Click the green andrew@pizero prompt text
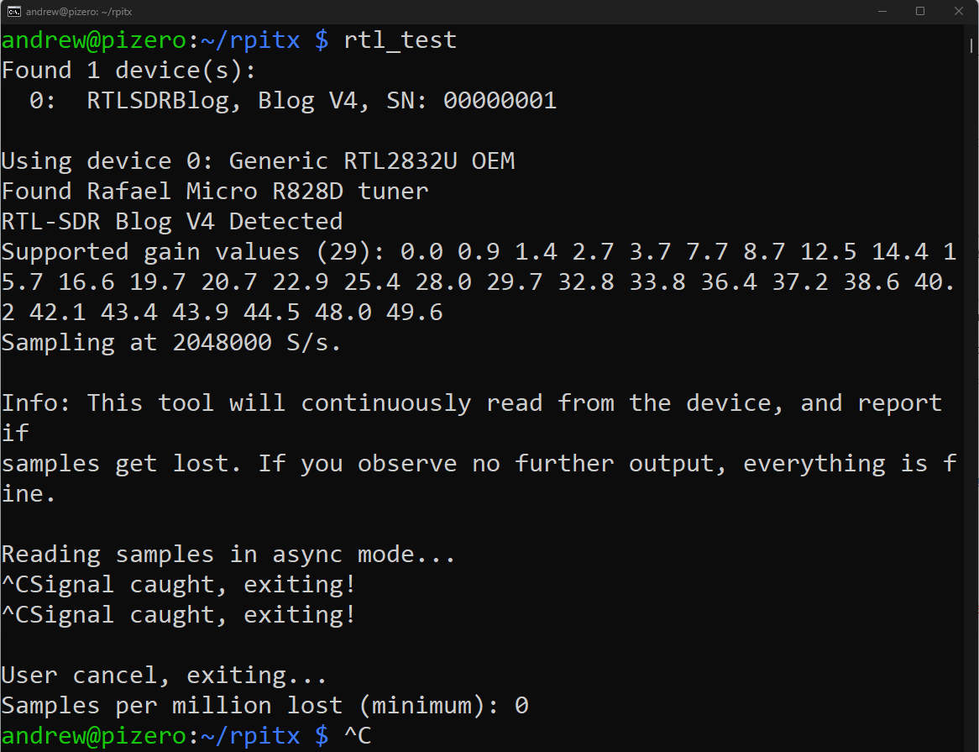The width and height of the screenshot is (979, 752). click(92, 735)
